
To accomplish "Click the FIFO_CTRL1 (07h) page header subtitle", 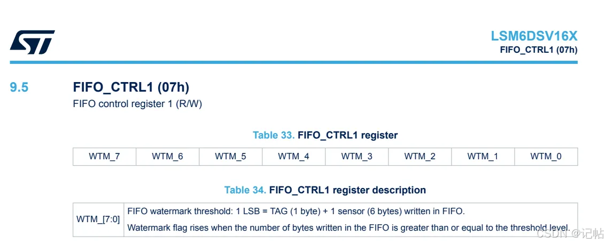I will click(538, 50).
